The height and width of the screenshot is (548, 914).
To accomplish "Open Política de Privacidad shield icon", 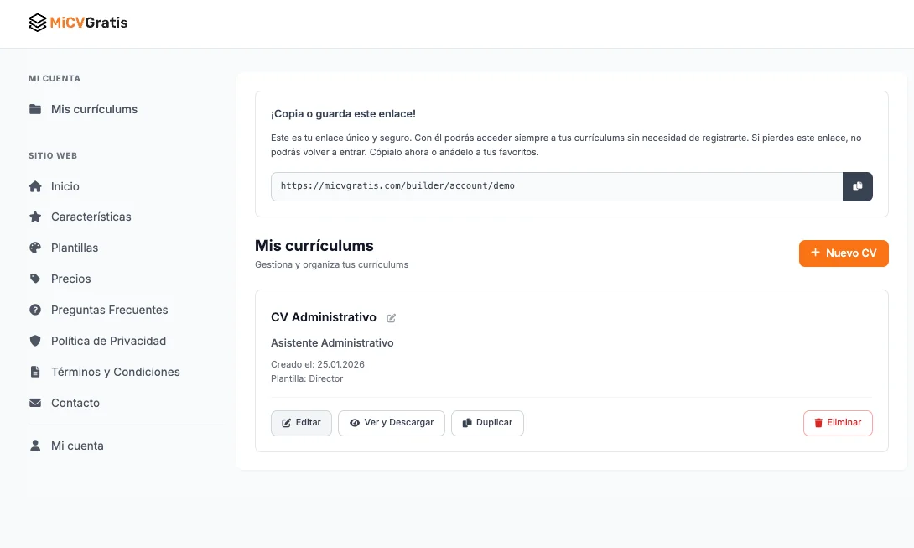I will 35,341.
